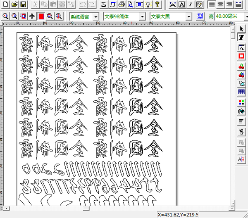Click the light bulb icon
The height and width of the screenshot is (218, 248).
tap(149, 5)
